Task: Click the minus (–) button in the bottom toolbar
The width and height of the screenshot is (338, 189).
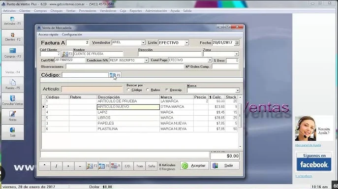Action: point(80,166)
